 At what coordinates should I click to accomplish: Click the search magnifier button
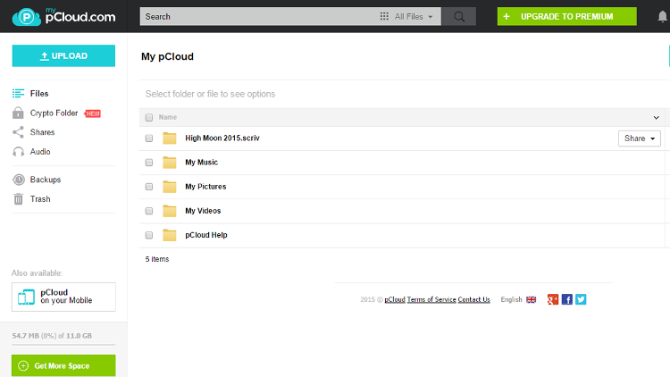[459, 16]
